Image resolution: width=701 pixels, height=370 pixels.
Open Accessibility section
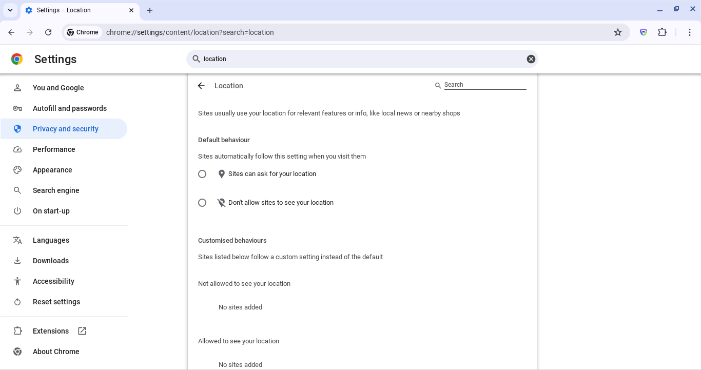pyautogui.click(x=64, y=281)
